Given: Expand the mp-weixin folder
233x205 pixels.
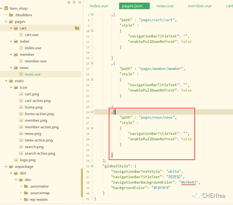Looking at the screenshot, I should click(21, 199).
